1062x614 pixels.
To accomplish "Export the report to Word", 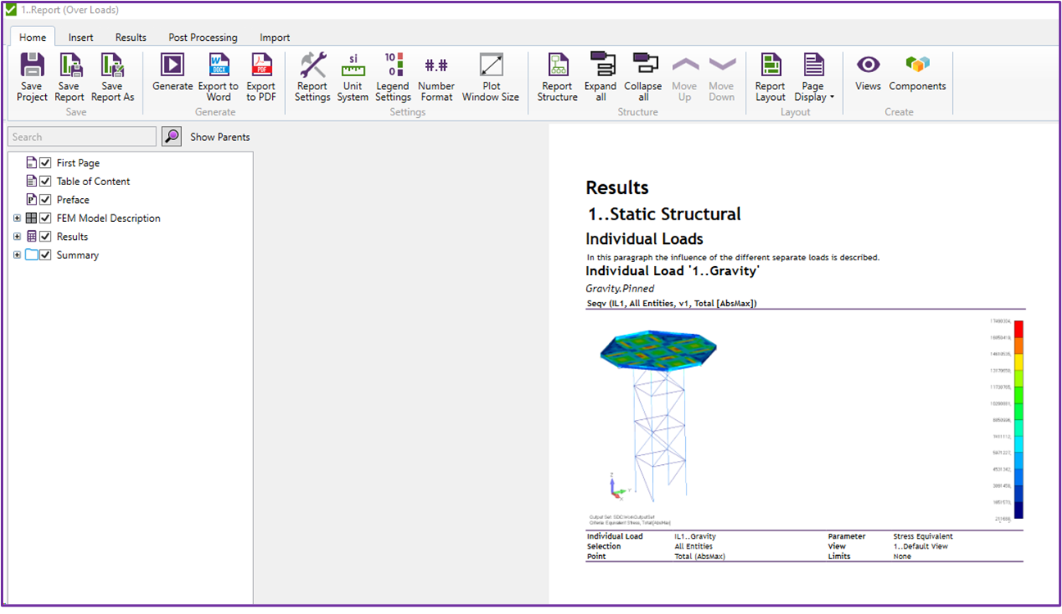I will [219, 65].
